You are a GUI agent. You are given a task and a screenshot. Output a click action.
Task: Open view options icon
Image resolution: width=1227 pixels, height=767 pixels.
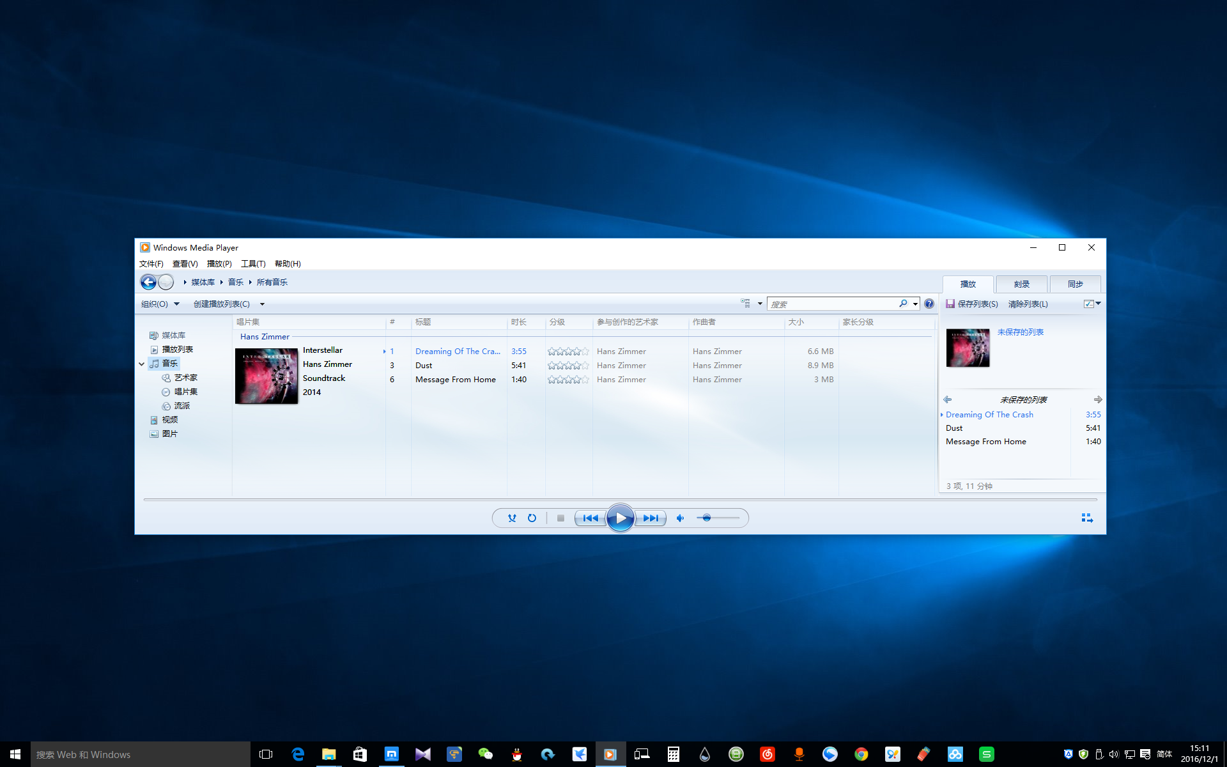click(745, 304)
